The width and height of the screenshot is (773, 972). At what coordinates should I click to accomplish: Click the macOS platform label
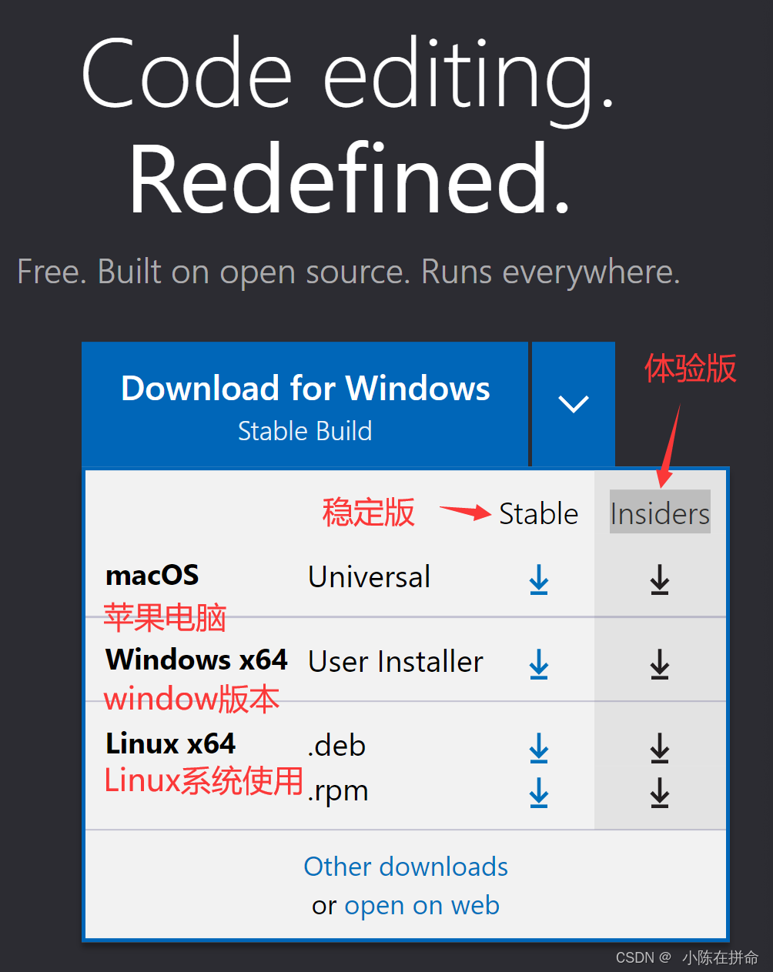pyautogui.click(x=152, y=575)
